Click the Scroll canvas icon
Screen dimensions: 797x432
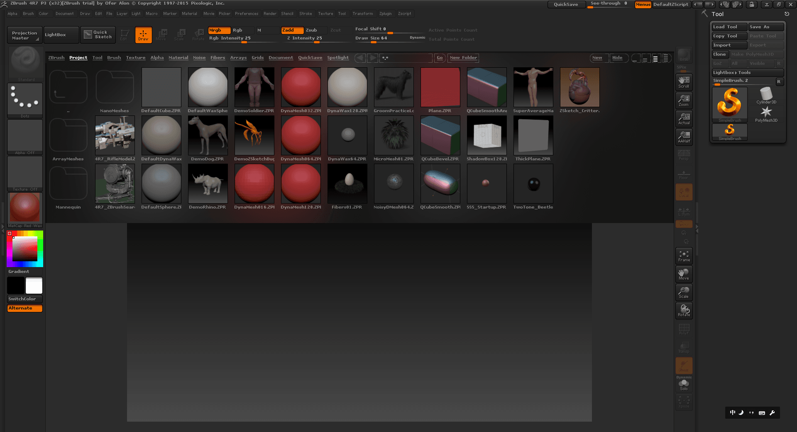(x=684, y=82)
